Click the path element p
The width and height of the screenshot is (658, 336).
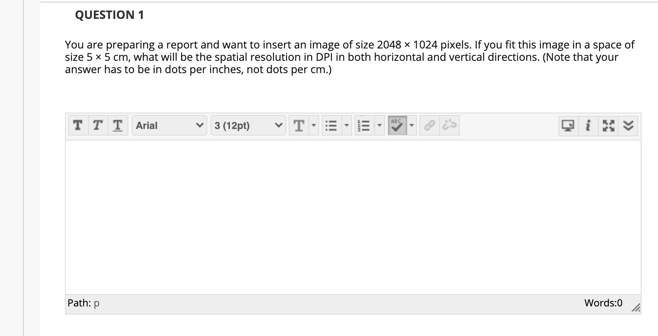97,304
